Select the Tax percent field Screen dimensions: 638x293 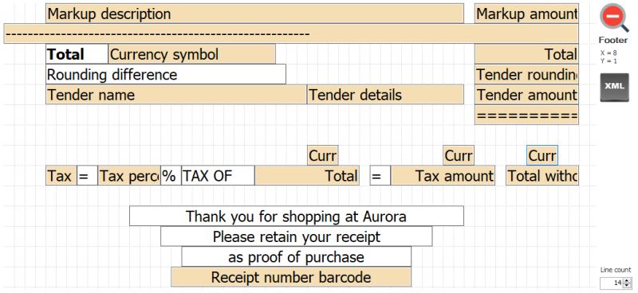click(x=129, y=175)
